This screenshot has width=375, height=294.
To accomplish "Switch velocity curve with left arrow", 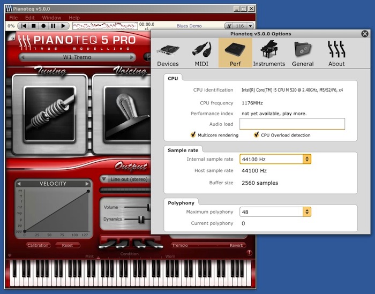I will [x=19, y=184].
